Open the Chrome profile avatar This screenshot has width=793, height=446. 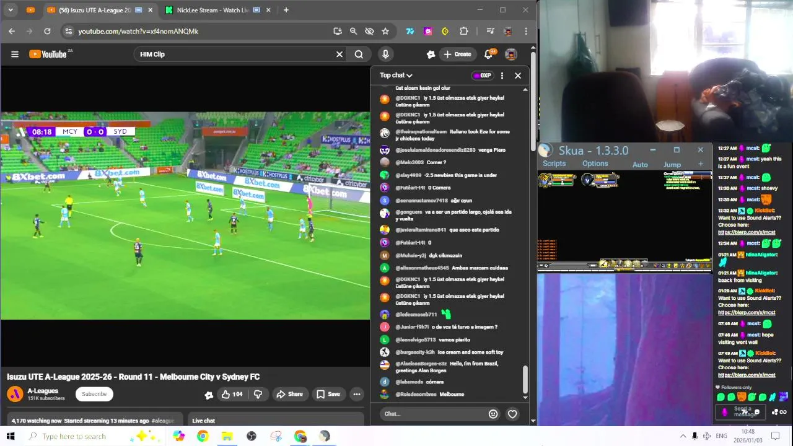pyautogui.click(x=508, y=31)
